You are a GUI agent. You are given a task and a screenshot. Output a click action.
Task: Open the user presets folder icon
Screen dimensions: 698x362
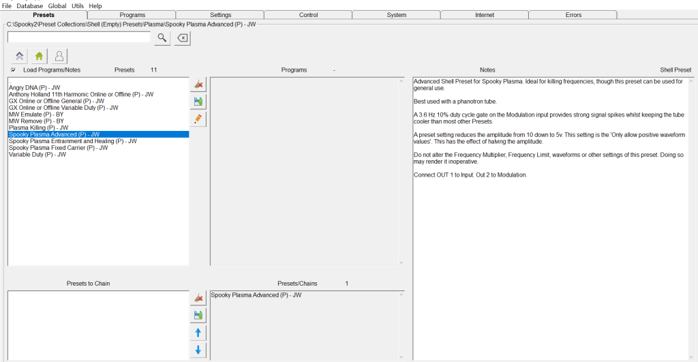tap(59, 57)
